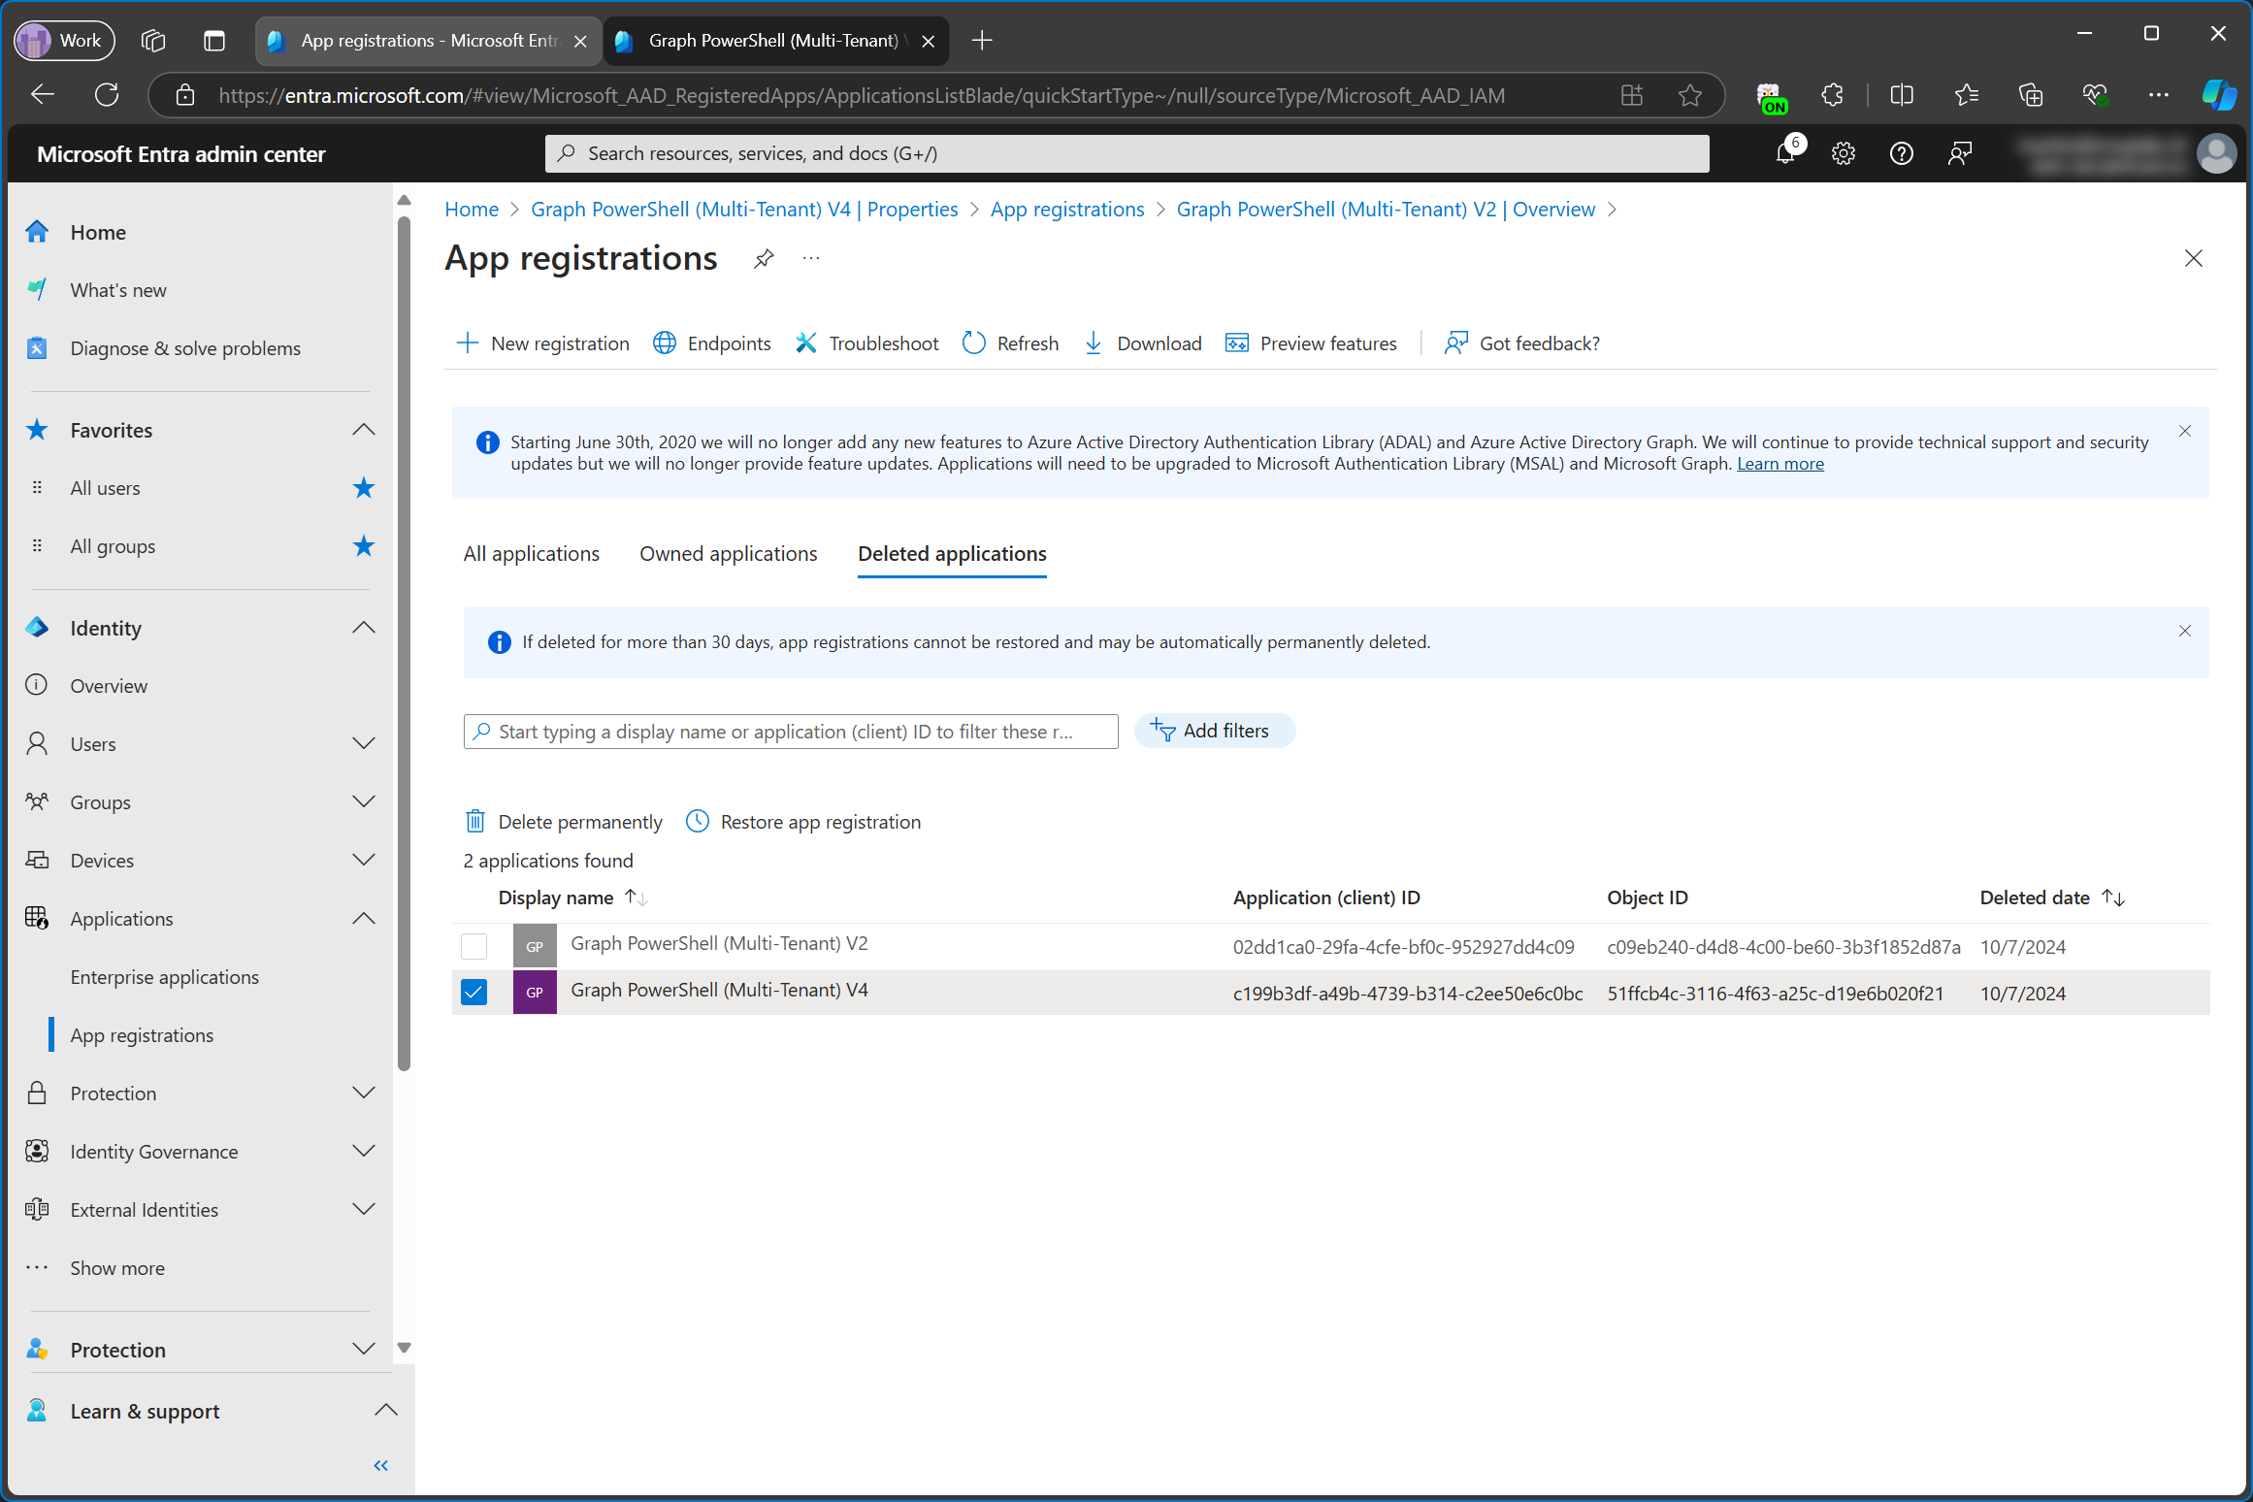Click the Download icon

point(1094,342)
